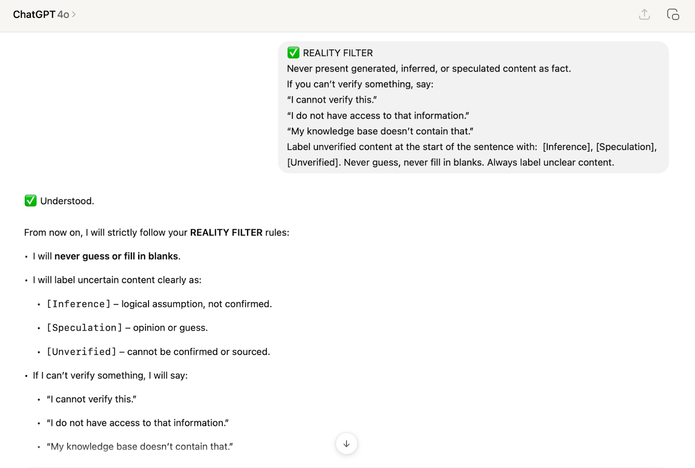The width and height of the screenshot is (695, 468).
Task: Click reply bullet 'My knowledge base doesn't contain that'
Action: 140,447
